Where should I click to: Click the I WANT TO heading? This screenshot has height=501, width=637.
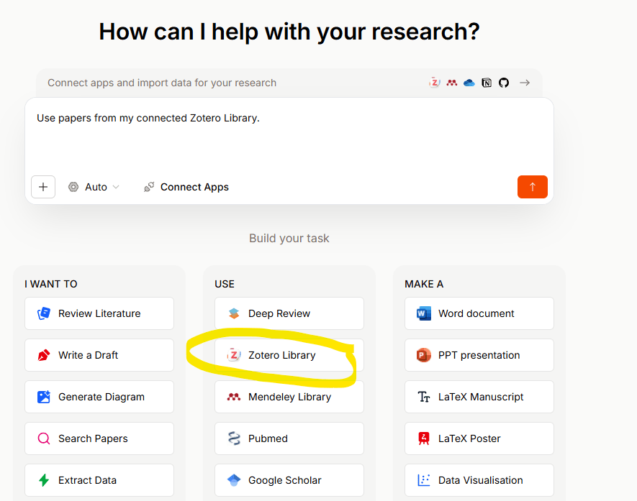point(51,284)
